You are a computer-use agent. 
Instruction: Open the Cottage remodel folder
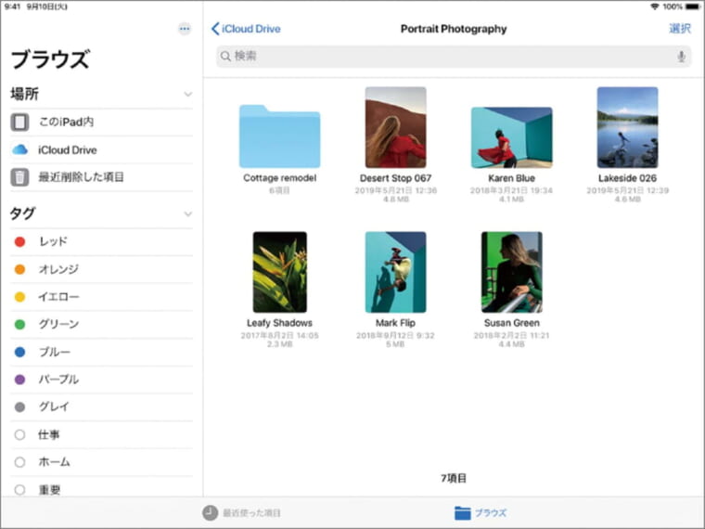(279, 136)
